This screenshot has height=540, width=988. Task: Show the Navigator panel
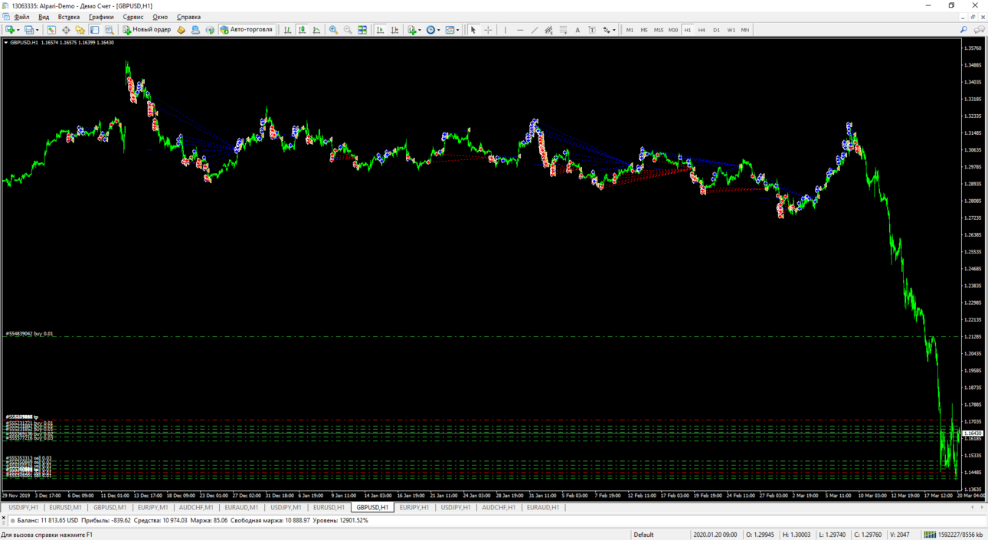[x=80, y=30]
